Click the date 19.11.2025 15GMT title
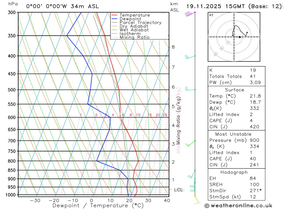286x209 pixels. click(x=215, y=6)
